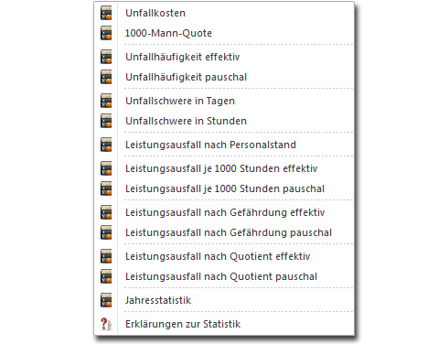The width and height of the screenshot is (448, 344).
Task: Choose Leistungsausfall nach Quotient effektiv
Action: click(x=218, y=256)
